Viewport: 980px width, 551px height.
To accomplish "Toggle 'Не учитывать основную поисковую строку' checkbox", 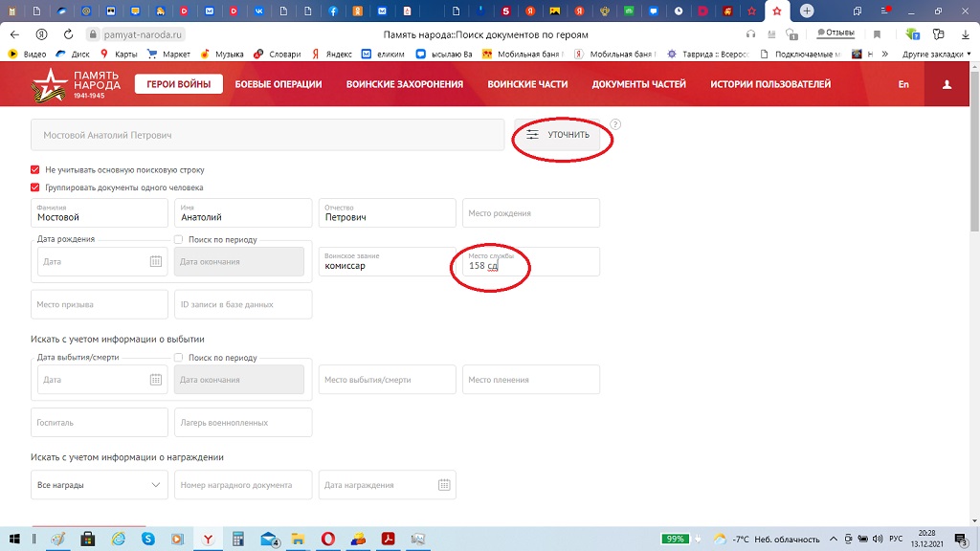I will (35, 169).
